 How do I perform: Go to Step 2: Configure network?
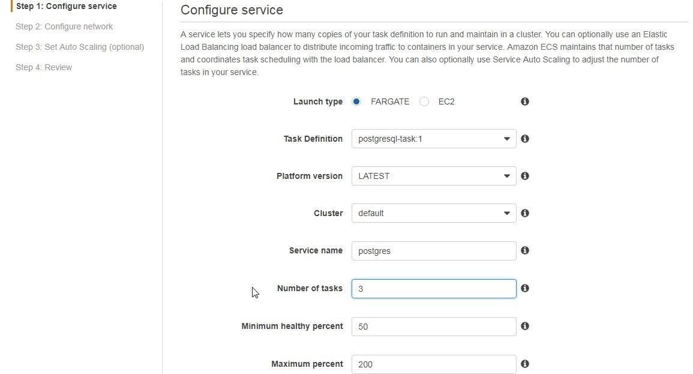point(64,26)
